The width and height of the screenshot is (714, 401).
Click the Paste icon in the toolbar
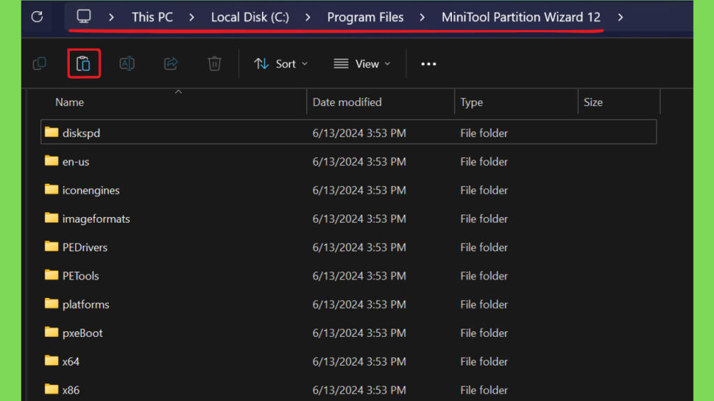tap(84, 63)
